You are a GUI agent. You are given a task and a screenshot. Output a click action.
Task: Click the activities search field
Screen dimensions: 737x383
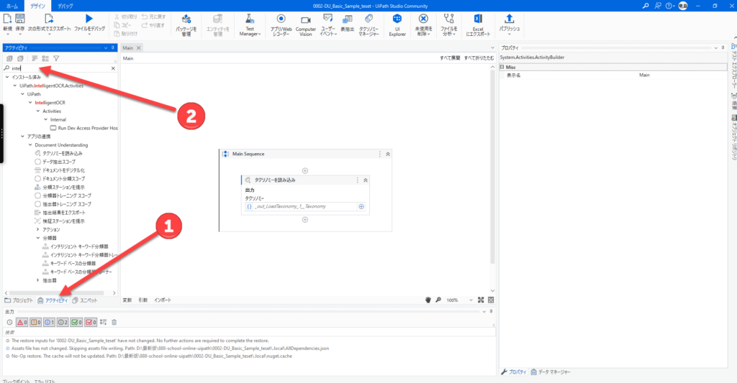[60, 68]
